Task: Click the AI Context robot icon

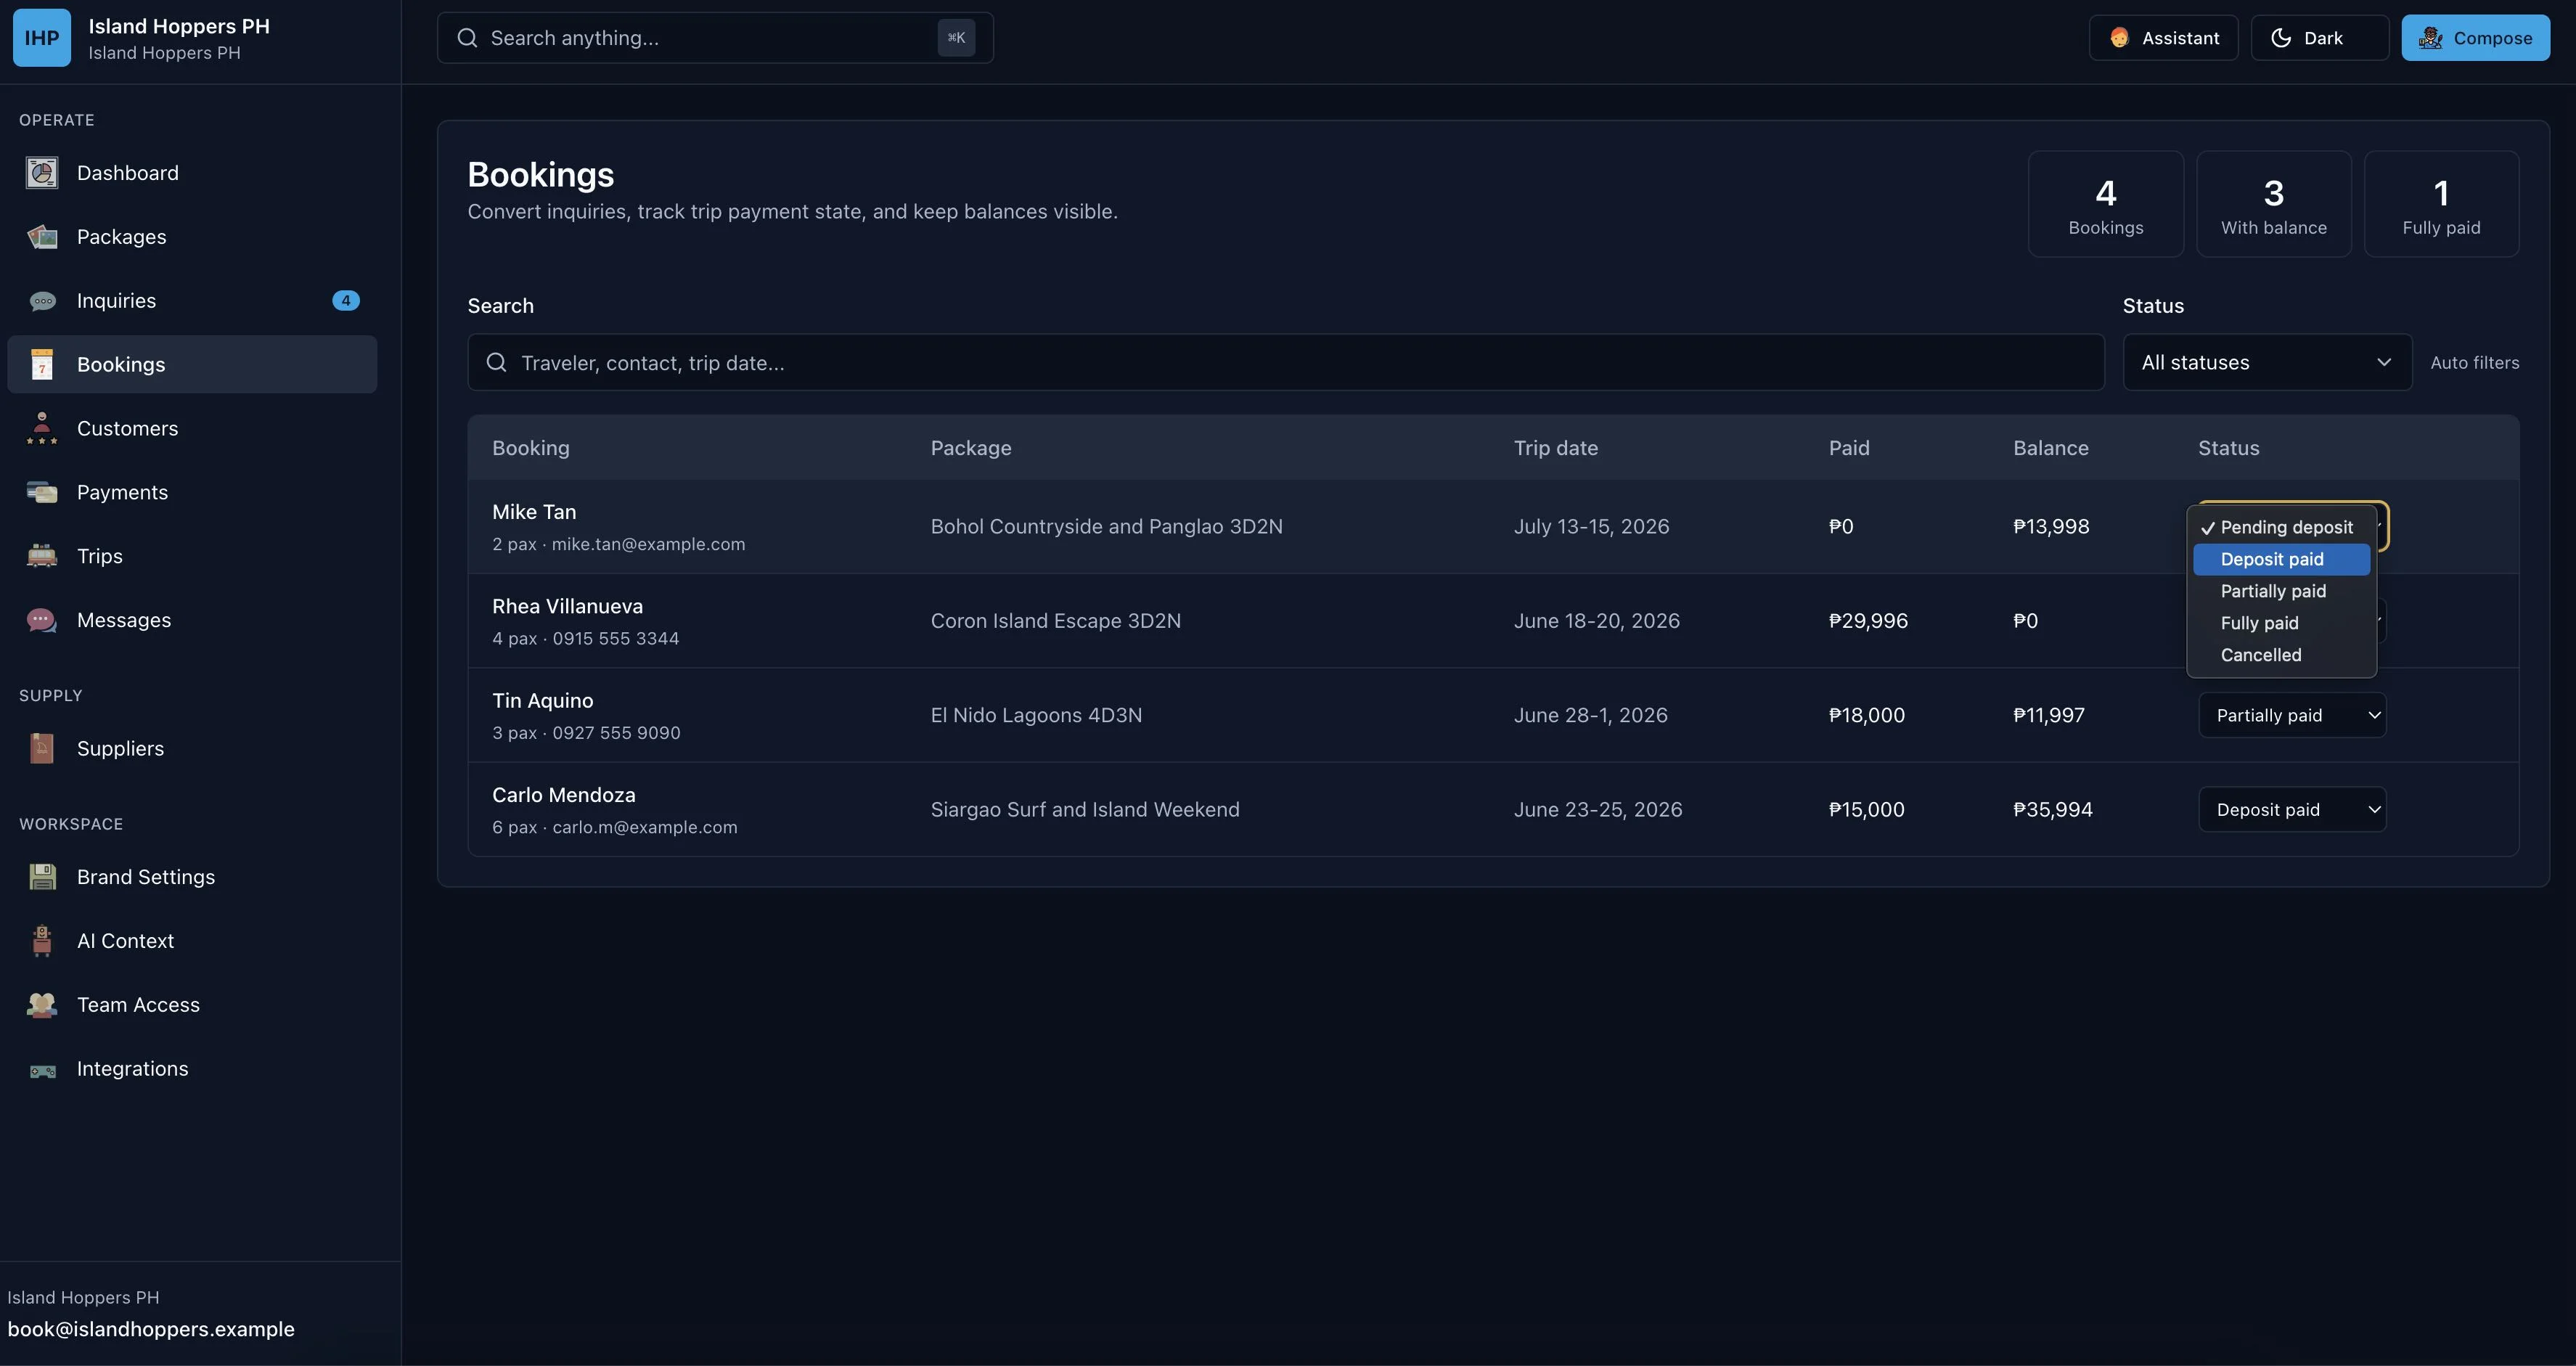Action: coord(42,941)
